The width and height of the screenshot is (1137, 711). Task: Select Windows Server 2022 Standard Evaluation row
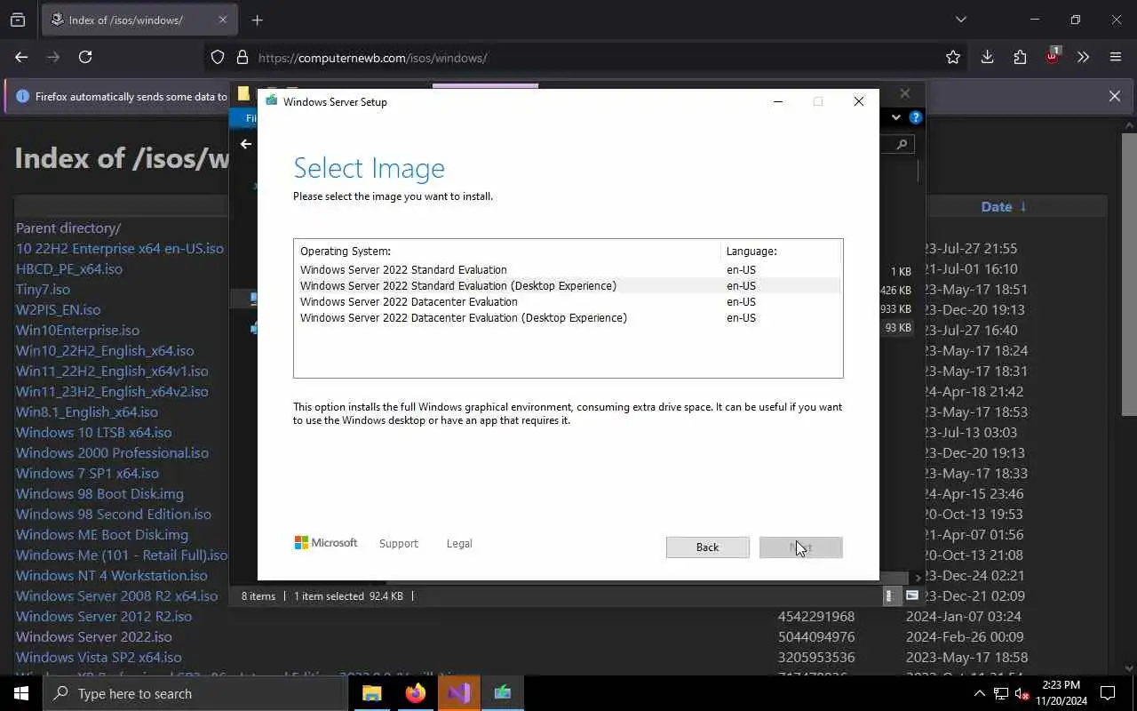point(567,269)
